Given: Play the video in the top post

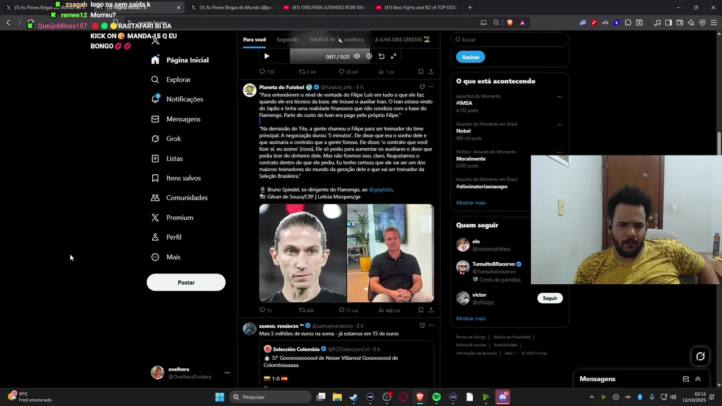Looking at the screenshot, I should coord(267,56).
